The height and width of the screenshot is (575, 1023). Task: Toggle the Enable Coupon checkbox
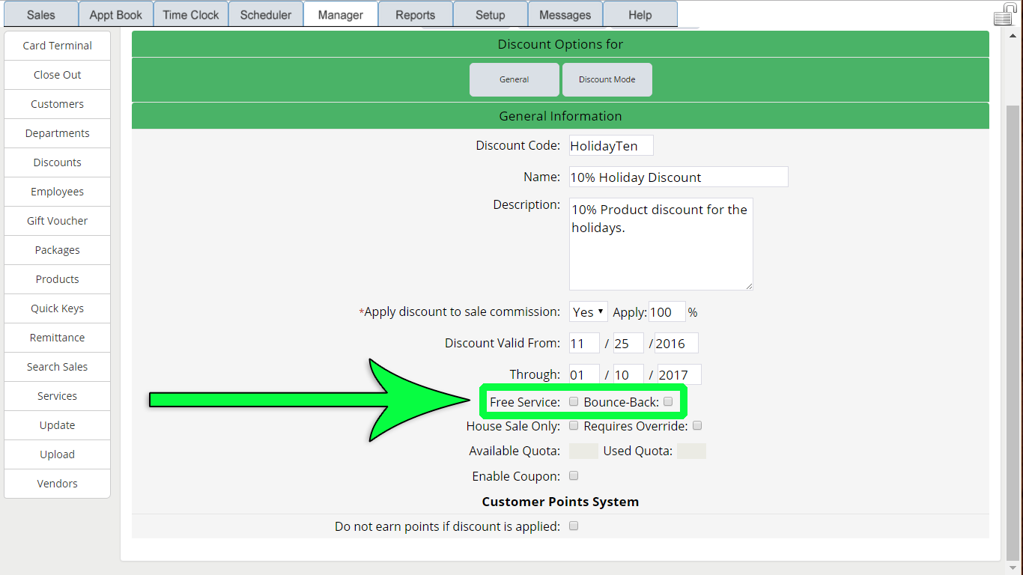point(574,475)
